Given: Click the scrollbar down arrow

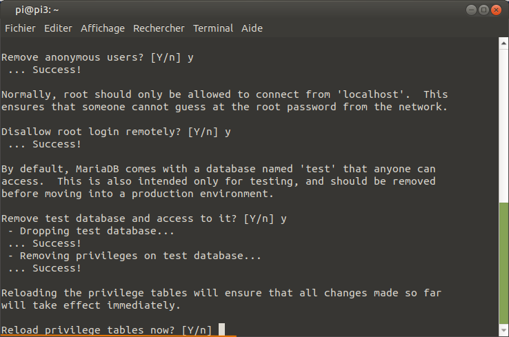Looking at the screenshot, I should tap(503, 330).
